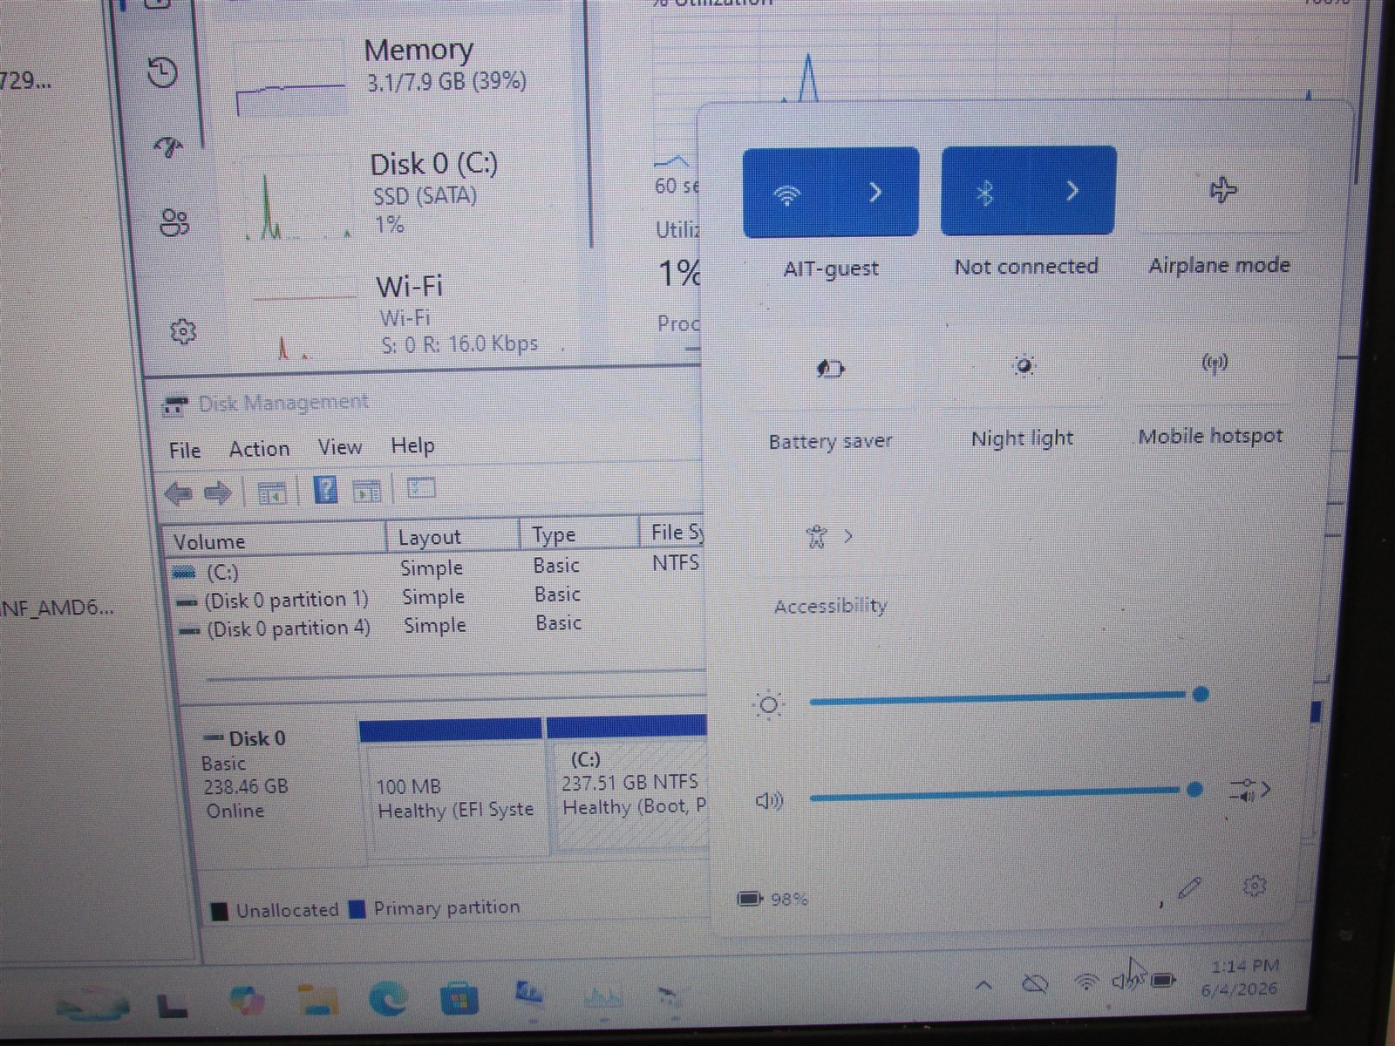
Task: Mute volume via speaker icon beside slider
Action: (x=769, y=800)
